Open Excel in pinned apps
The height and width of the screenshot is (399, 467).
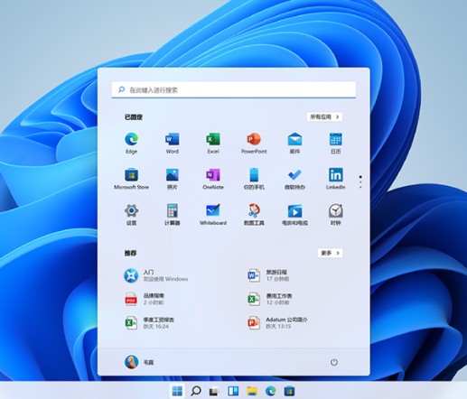point(213,143)
